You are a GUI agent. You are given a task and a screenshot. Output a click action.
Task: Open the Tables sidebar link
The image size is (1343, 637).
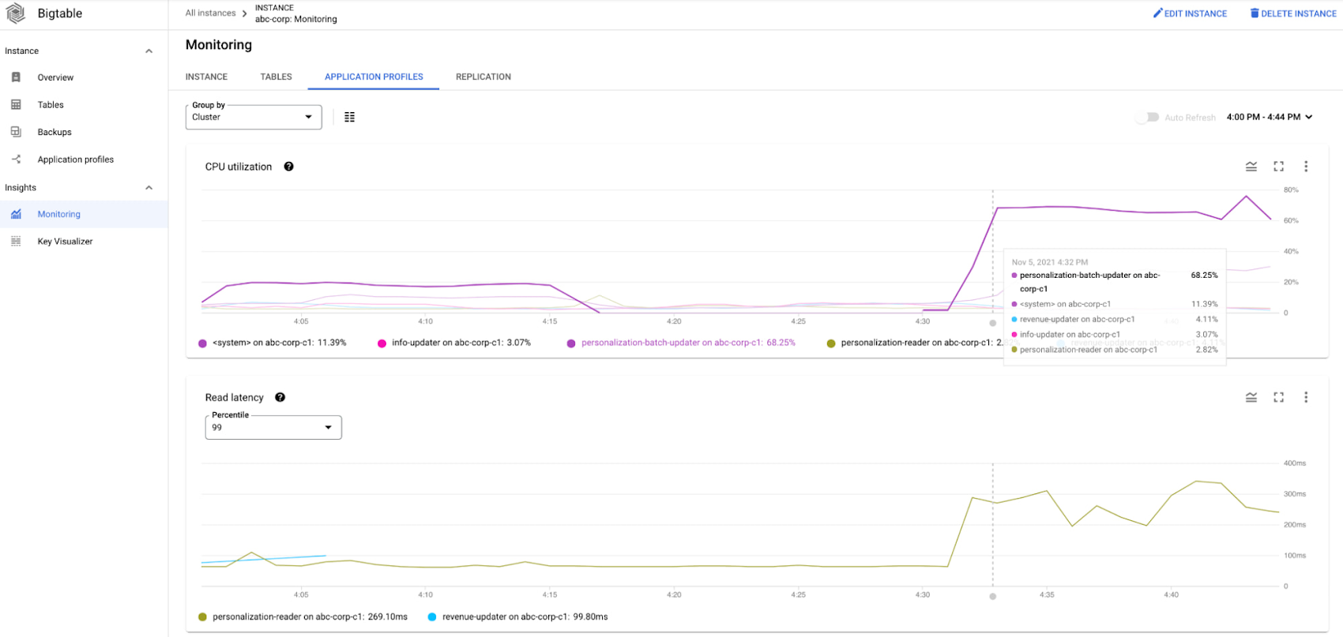click(x=51, y=104)
